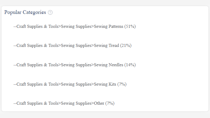Click the help icon beside Popular Categories
Image resolution: width=210 pixels, height=118 pixels.
pyautogui.click(x=50, y=12)
